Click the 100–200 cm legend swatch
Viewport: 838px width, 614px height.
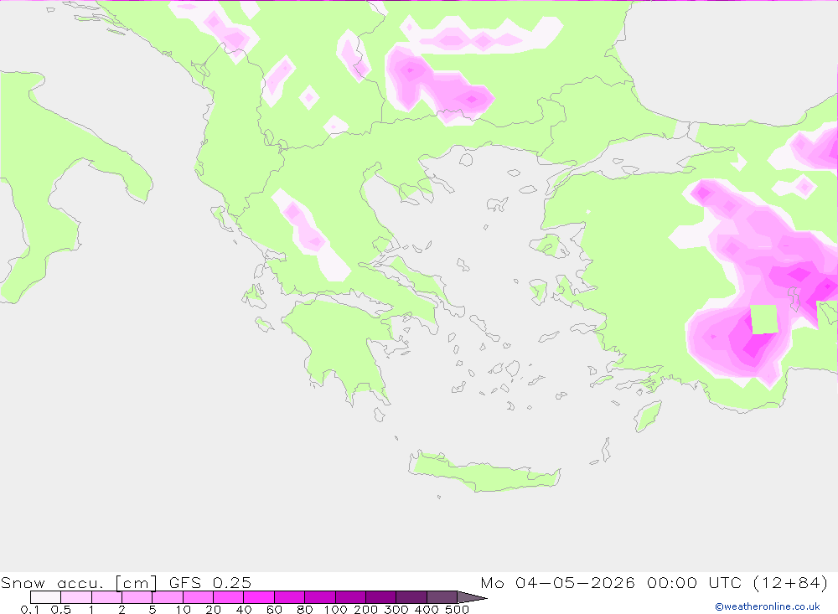[350, 597]
